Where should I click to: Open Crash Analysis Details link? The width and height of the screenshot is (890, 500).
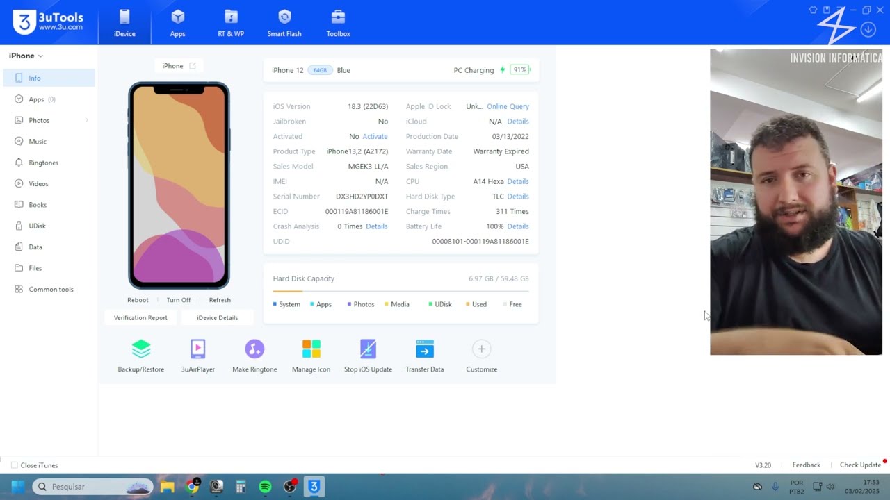tap(377, 226)
